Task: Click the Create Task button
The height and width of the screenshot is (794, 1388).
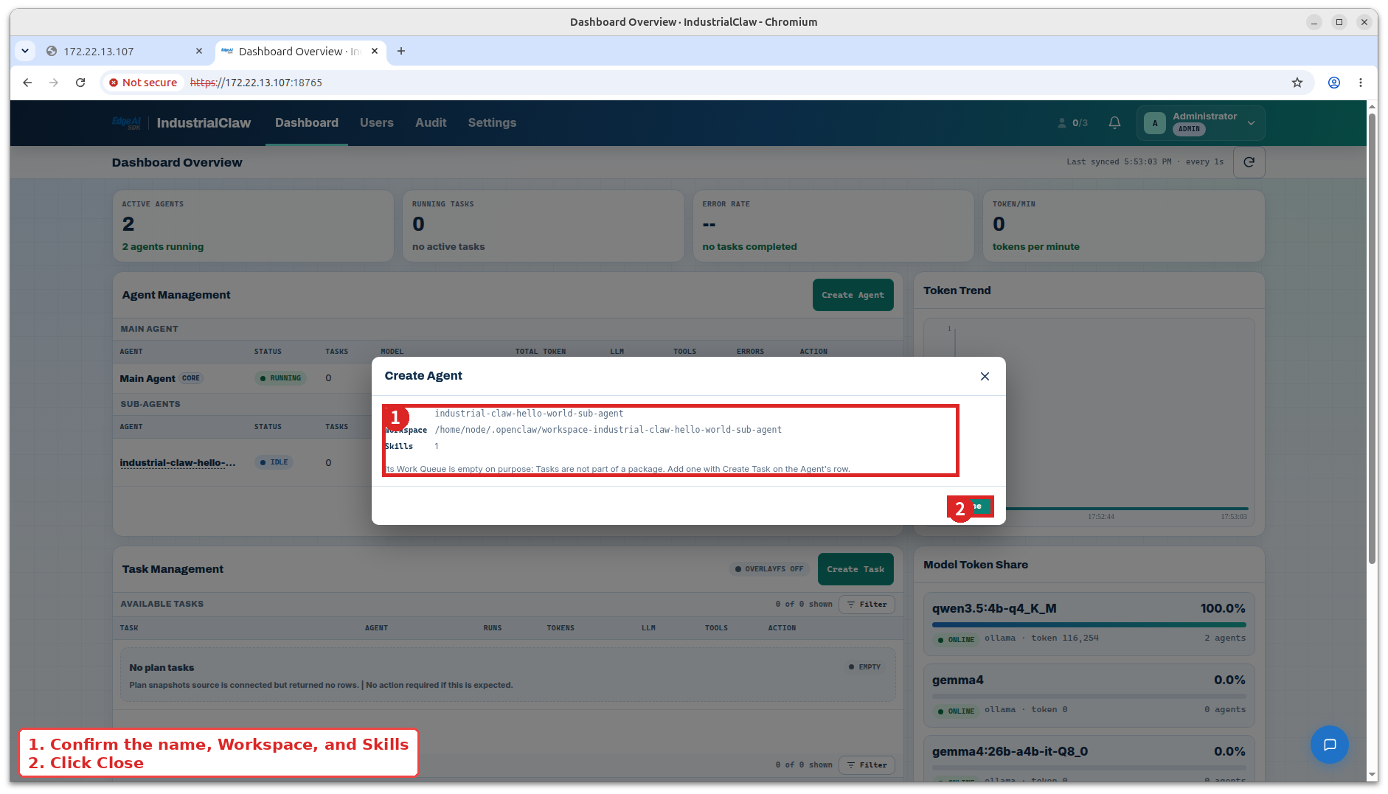Action: pyautogui.click(x=856, y=569)
